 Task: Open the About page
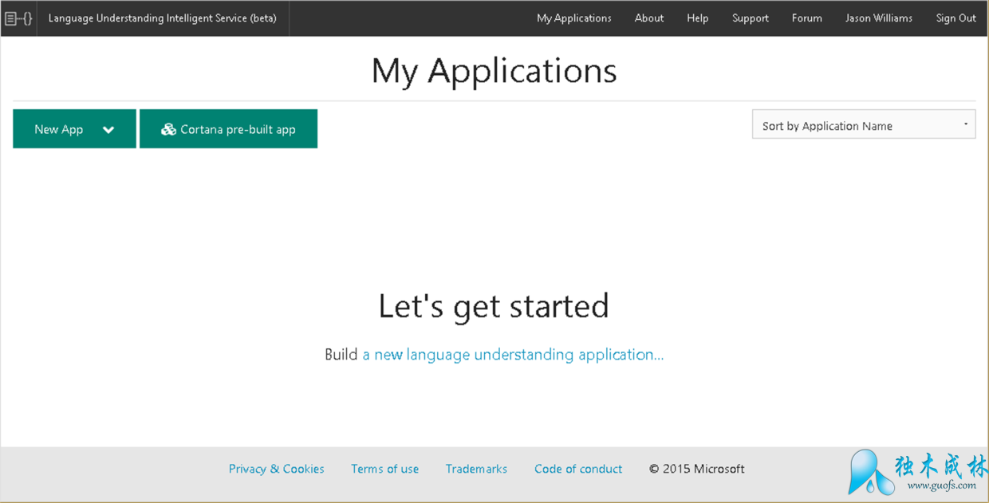(x=648, y=18)
